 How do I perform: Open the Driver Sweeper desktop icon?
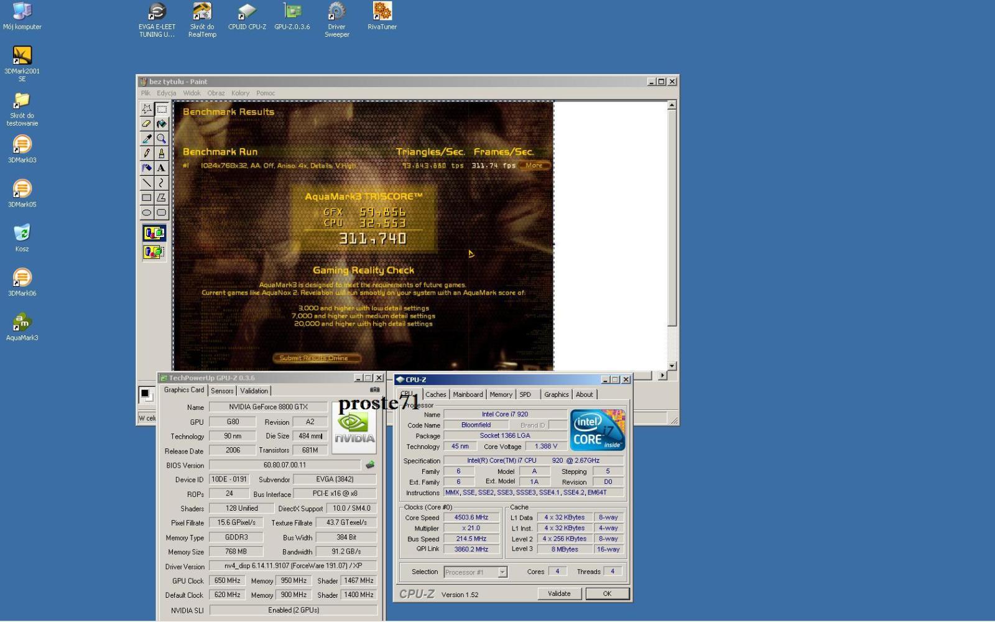coord(337,20)
